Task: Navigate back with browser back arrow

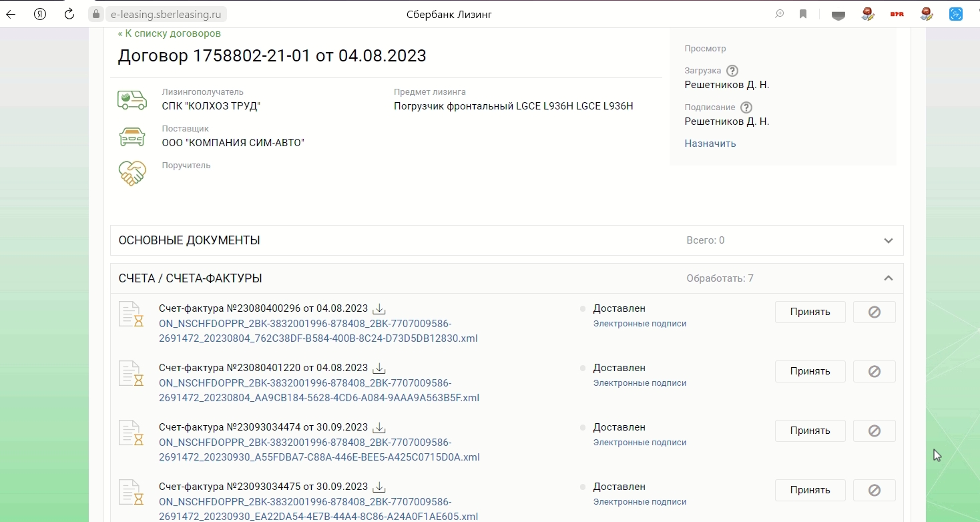Action: pyautogui.click(x=11, y=14)
